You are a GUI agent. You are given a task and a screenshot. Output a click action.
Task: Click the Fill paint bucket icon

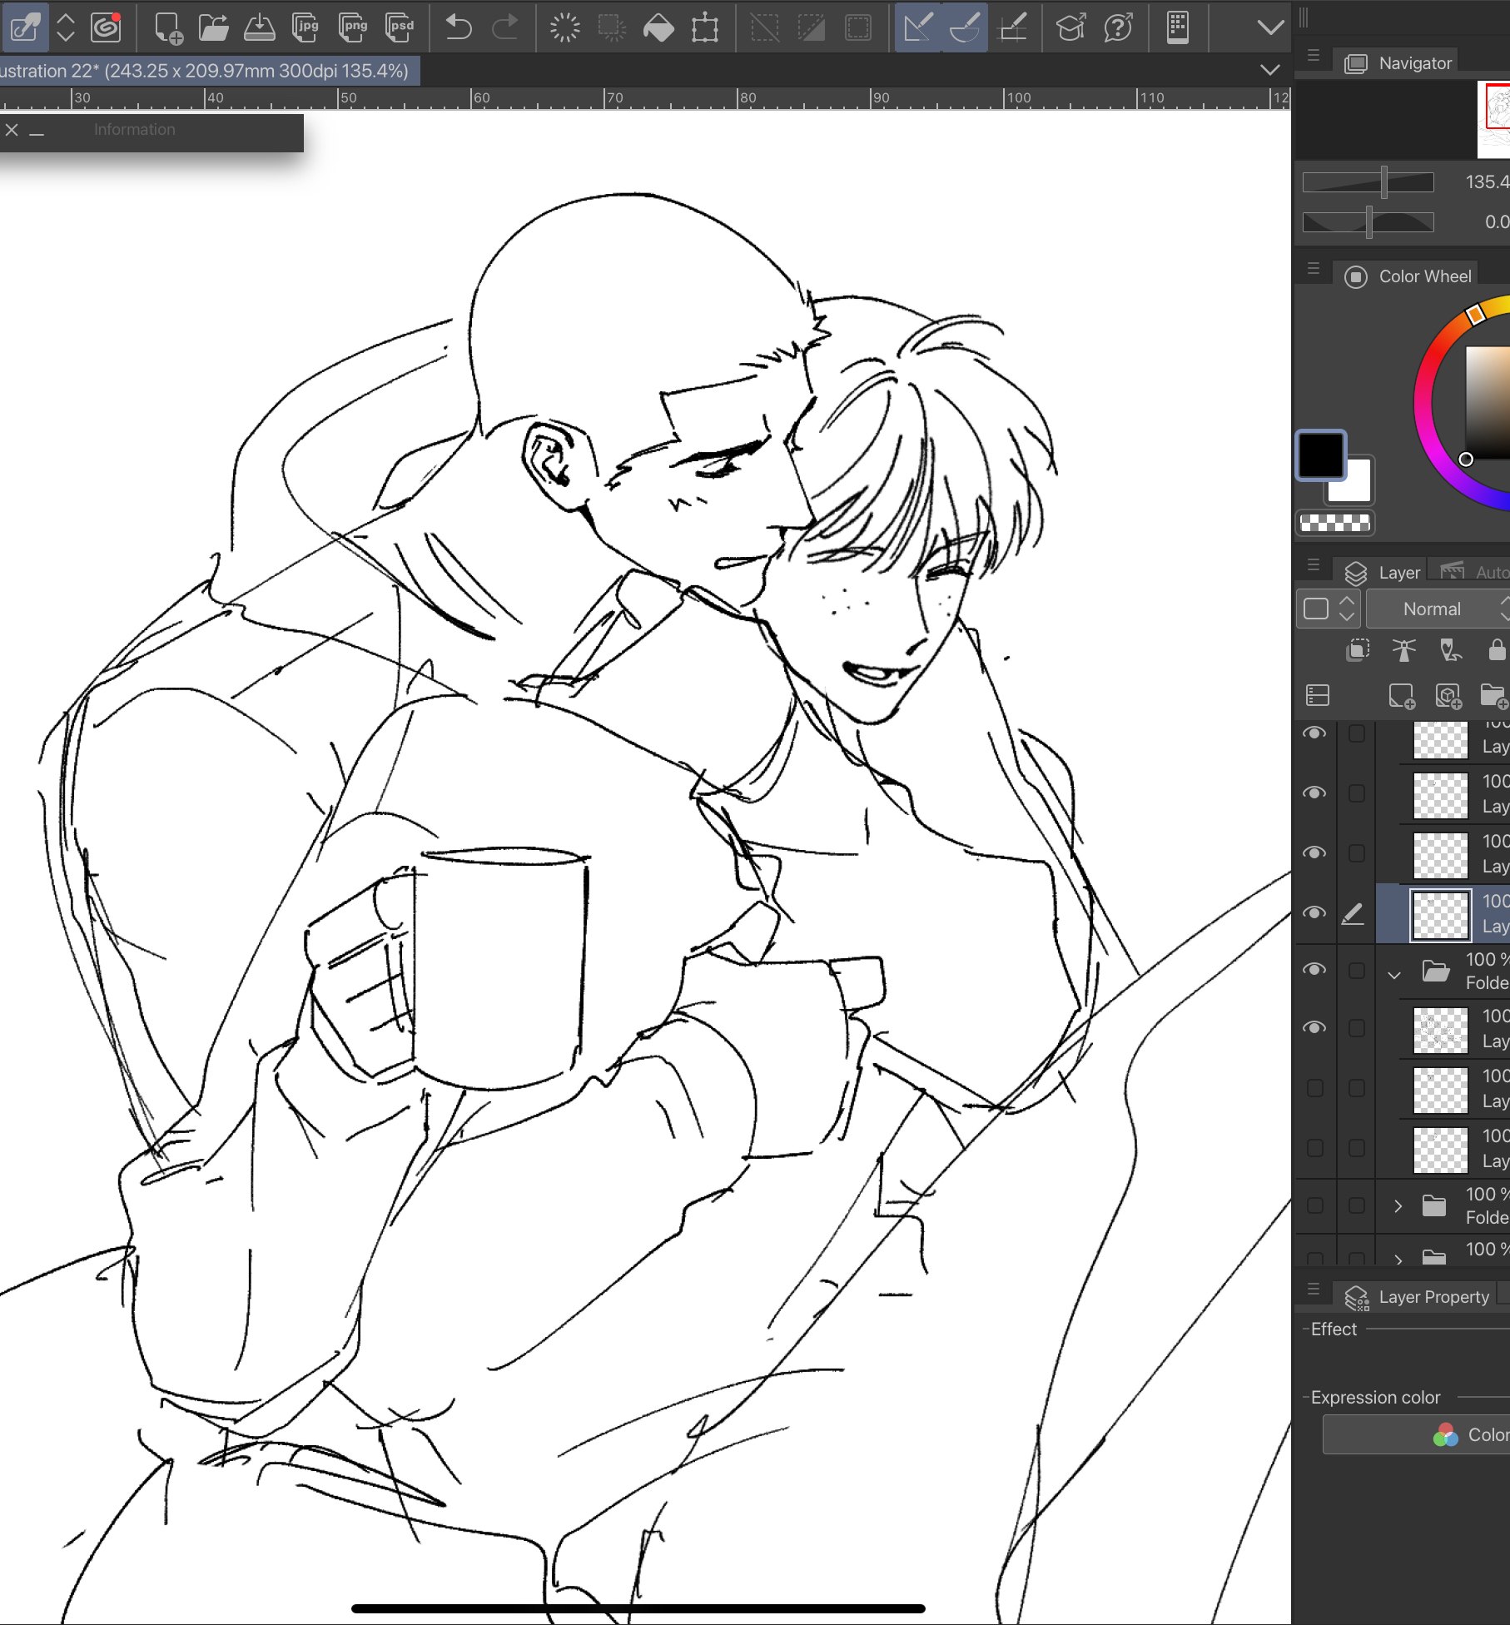point(658,27)
